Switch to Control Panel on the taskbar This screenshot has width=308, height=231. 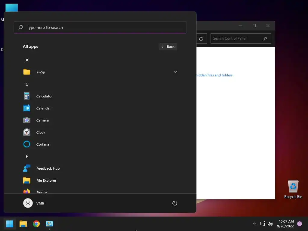(50, 223)
